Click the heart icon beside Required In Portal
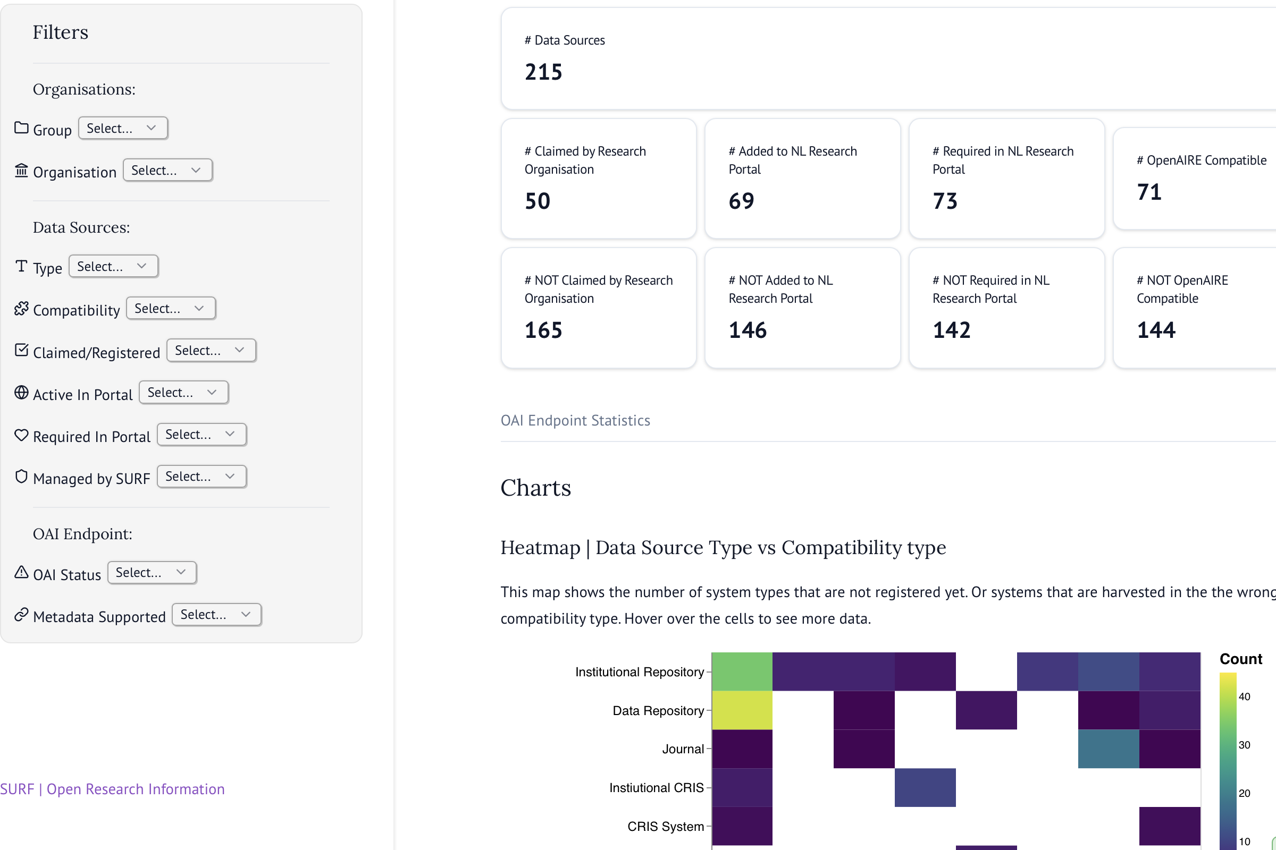The width and height of the screenshot is (1276, 850). point(21,434)
